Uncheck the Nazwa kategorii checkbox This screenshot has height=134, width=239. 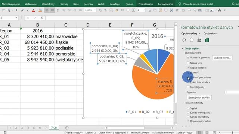[x=188, y=67]
